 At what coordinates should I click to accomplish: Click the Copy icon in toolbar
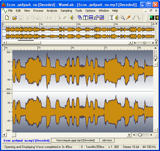[33, 18]
